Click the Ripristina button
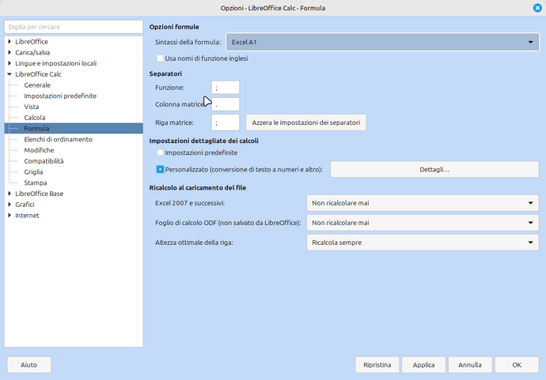Screen dimensions: 546x380 [377, 365]
